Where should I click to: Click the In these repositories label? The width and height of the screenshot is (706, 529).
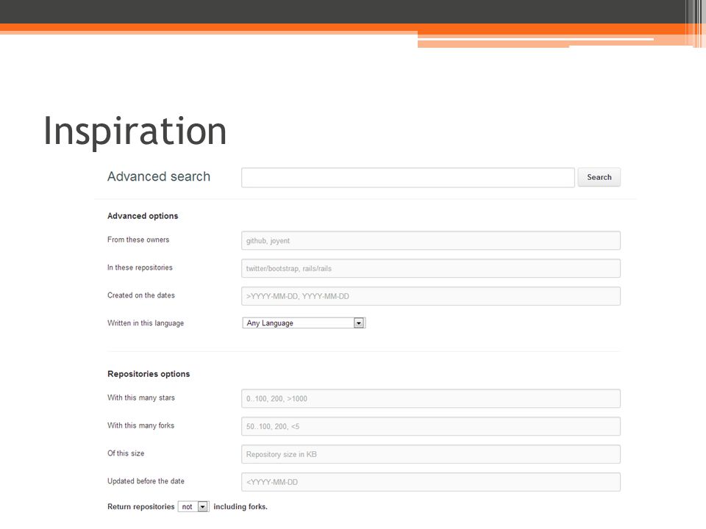pos(140,267)
